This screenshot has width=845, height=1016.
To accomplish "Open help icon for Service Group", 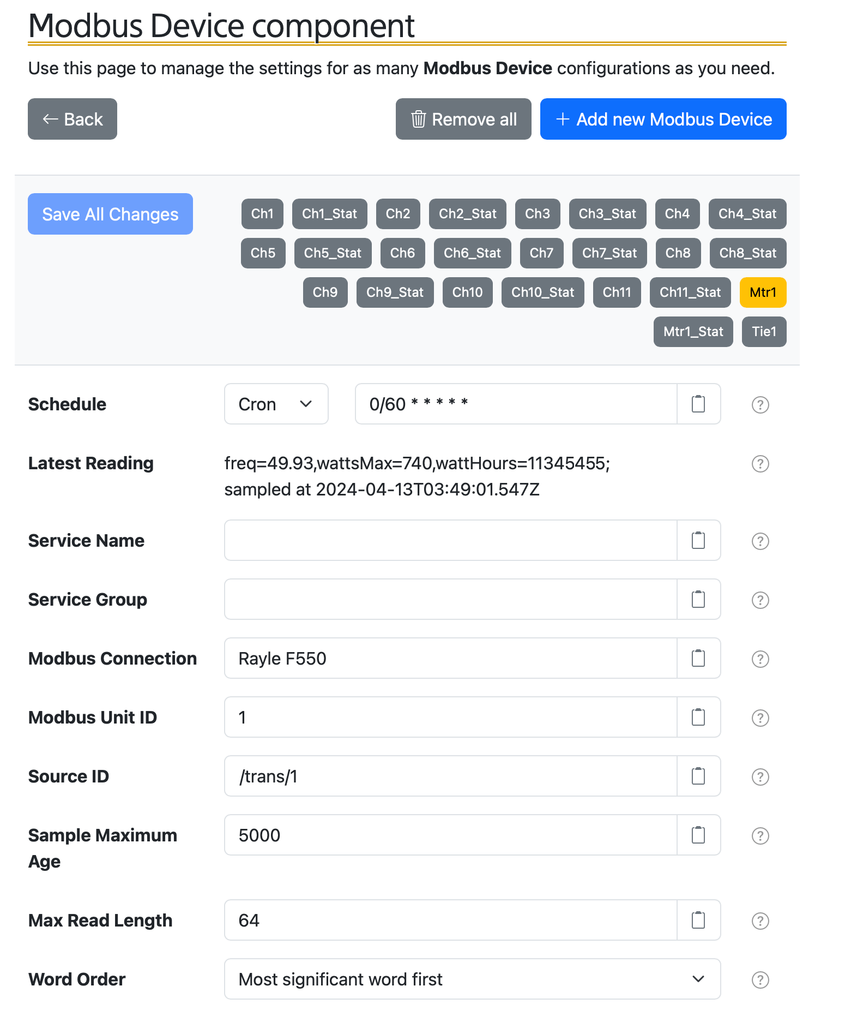I will 760,600.
